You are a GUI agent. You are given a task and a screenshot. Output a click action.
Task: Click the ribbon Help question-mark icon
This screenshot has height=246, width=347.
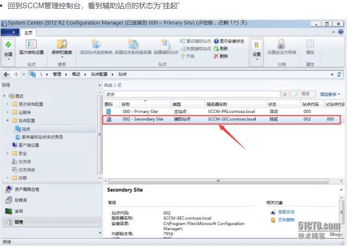pos(341,32)
